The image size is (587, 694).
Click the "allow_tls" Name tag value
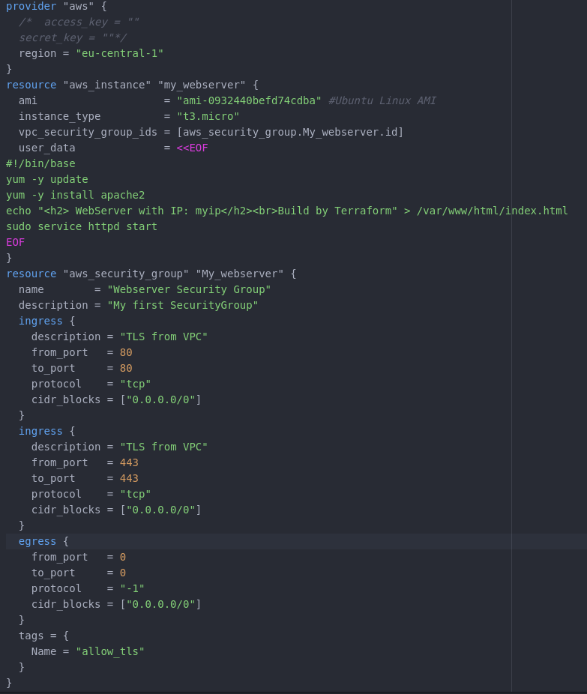(x=110, y=651)
